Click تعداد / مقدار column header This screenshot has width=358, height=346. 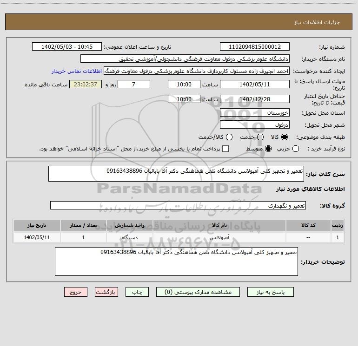[x=83, y=225]
